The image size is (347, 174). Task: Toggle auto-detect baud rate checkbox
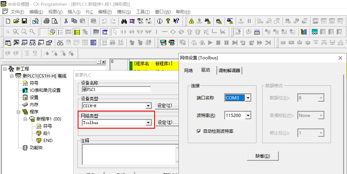[199, 131]
